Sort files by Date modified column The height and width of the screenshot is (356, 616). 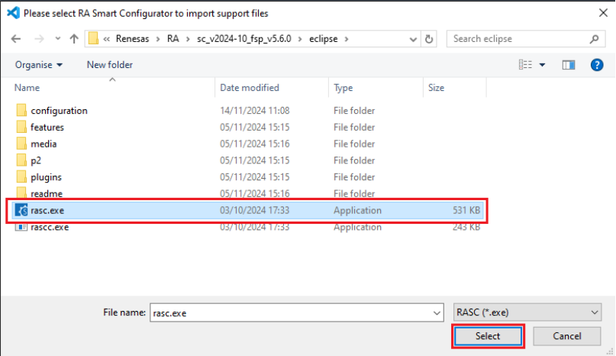pyautogui.click(x=250, y=88)
